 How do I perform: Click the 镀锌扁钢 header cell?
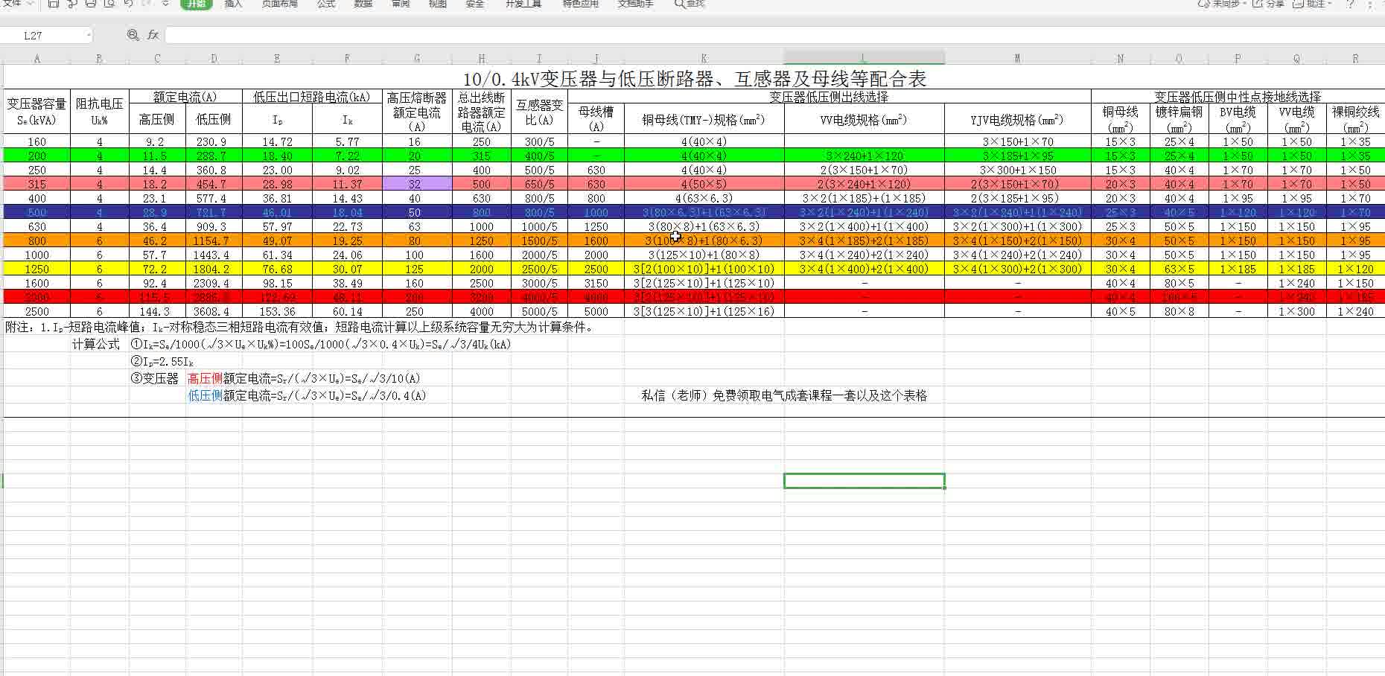[1179, 118]
